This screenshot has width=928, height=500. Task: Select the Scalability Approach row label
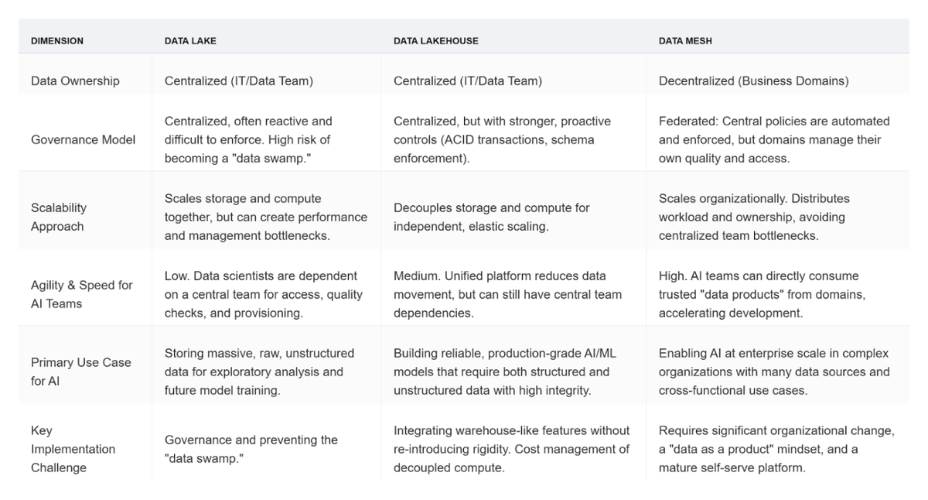(59, 217)
